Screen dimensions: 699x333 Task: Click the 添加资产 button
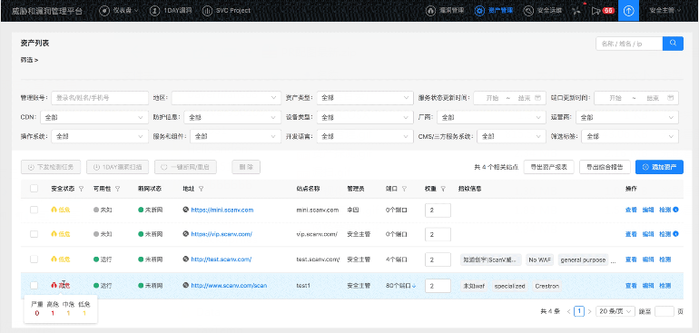659,167
